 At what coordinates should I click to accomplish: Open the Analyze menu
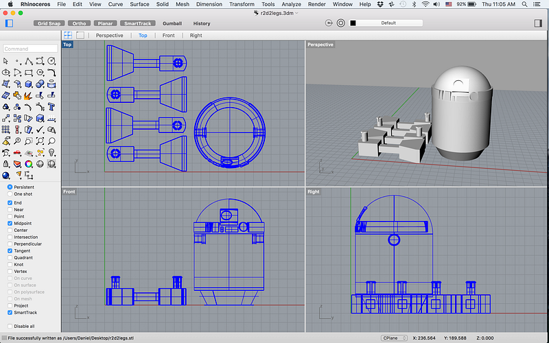(291, 4)
